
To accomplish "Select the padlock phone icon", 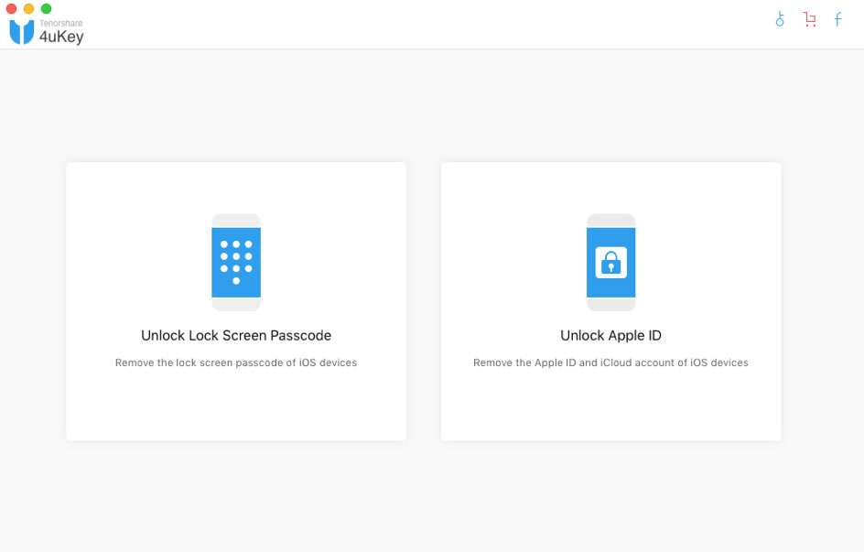I will 610,262.
